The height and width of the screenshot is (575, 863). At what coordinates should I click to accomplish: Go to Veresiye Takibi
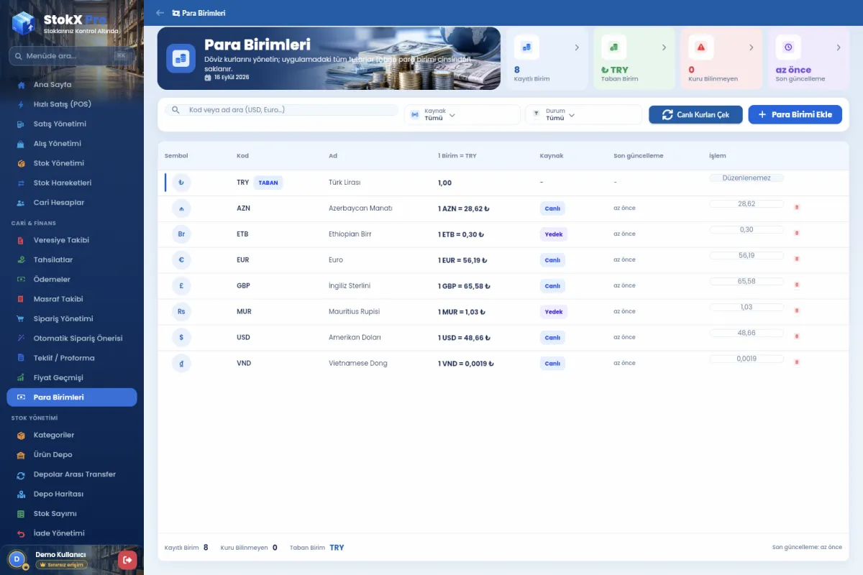tap(72, 240)
